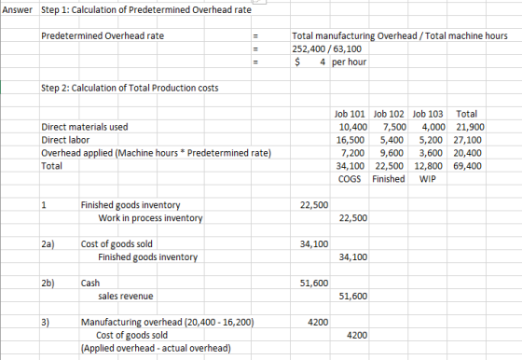Click the 'Job 101' column header

point(350,114)
